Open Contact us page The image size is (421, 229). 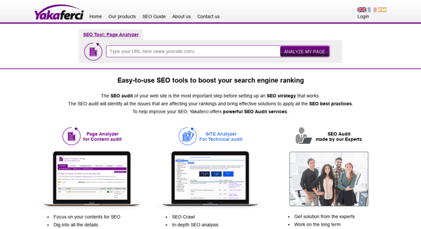point(209,16)
